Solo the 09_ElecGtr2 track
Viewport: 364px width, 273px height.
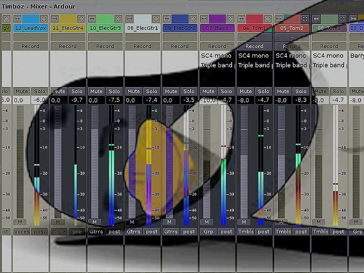189,91
